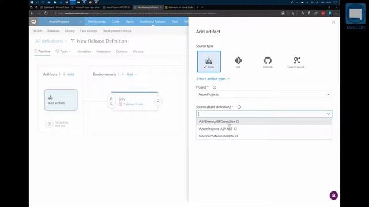The height and width of the screenshot is (207, 369).
Task: Open the Windows action center icon
Action: coord(335,2)
